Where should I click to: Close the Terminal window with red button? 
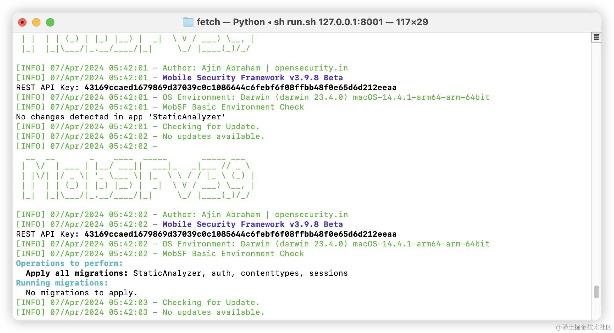(x=22, y=22)
